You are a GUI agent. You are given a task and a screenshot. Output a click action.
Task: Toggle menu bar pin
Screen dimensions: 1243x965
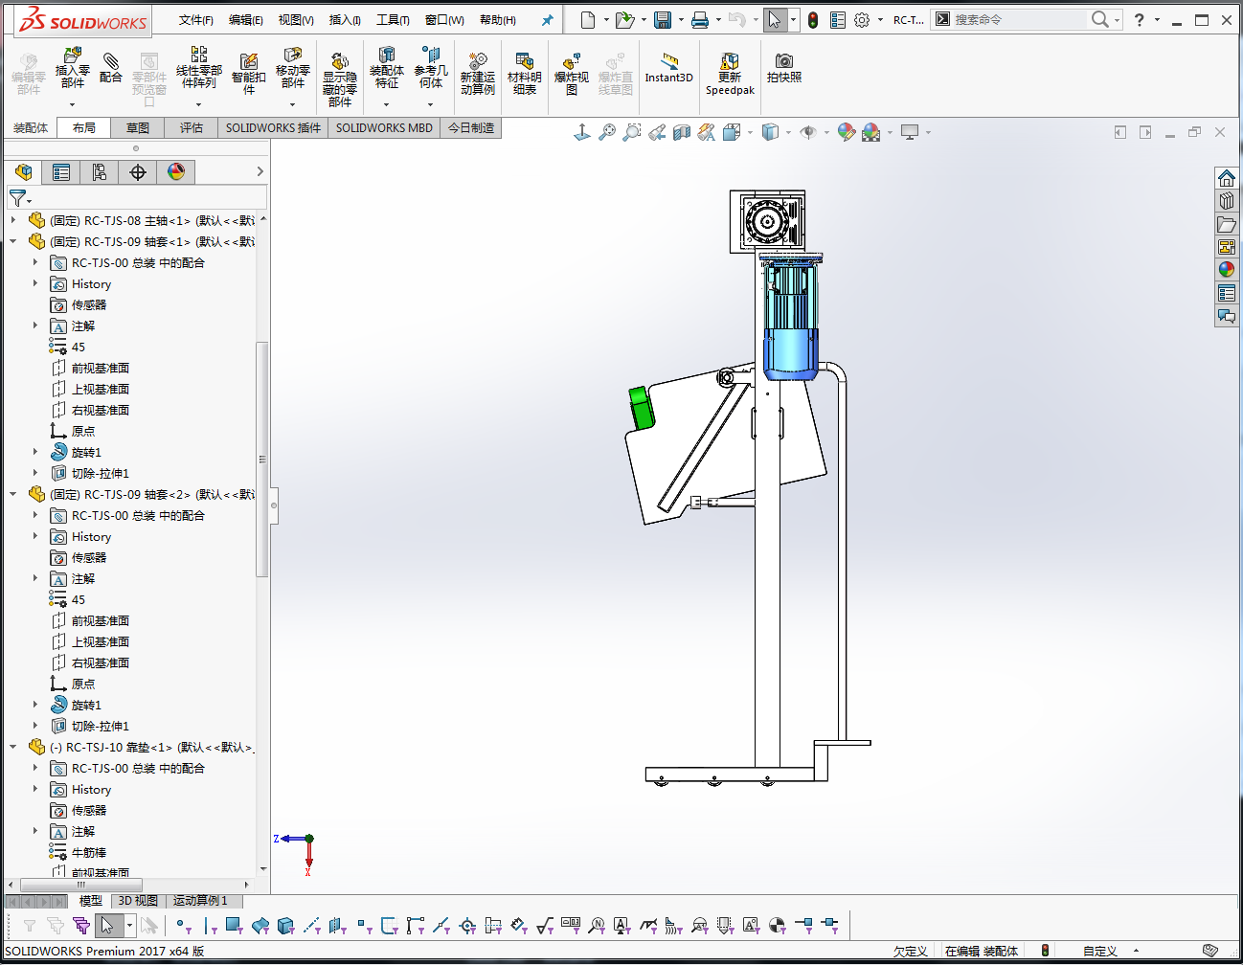click(x=548, y=20)
